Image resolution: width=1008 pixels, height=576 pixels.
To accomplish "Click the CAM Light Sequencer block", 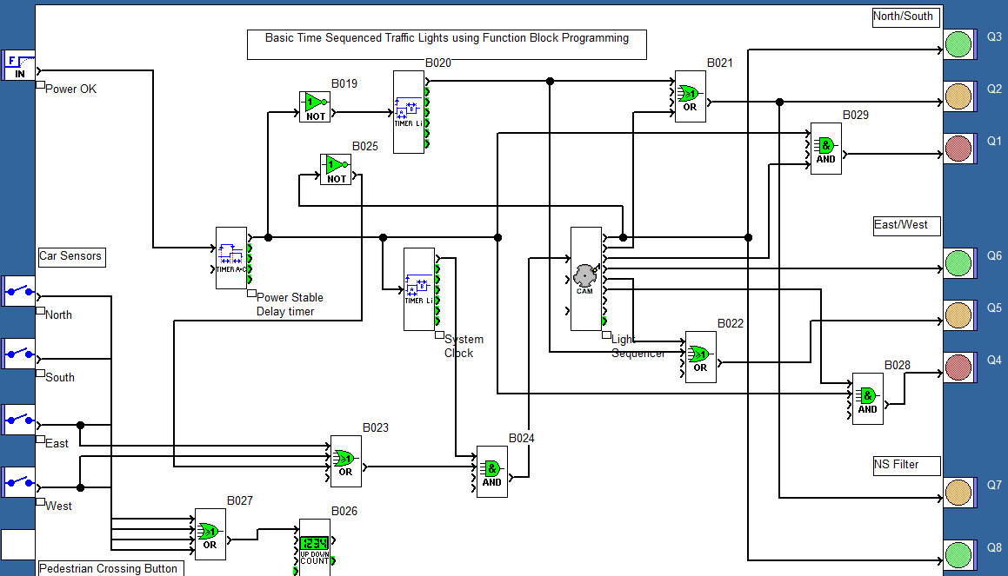I will click(586, 276).
